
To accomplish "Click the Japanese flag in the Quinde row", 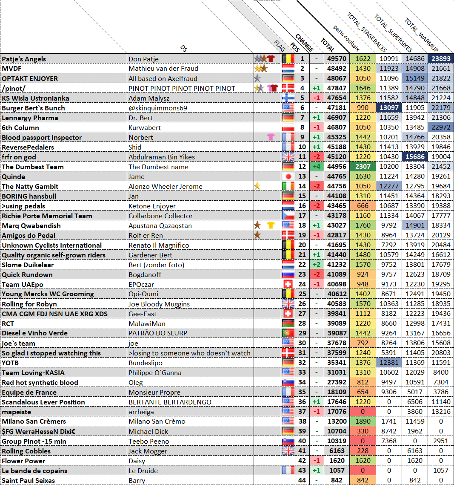I will pos(288,176).
